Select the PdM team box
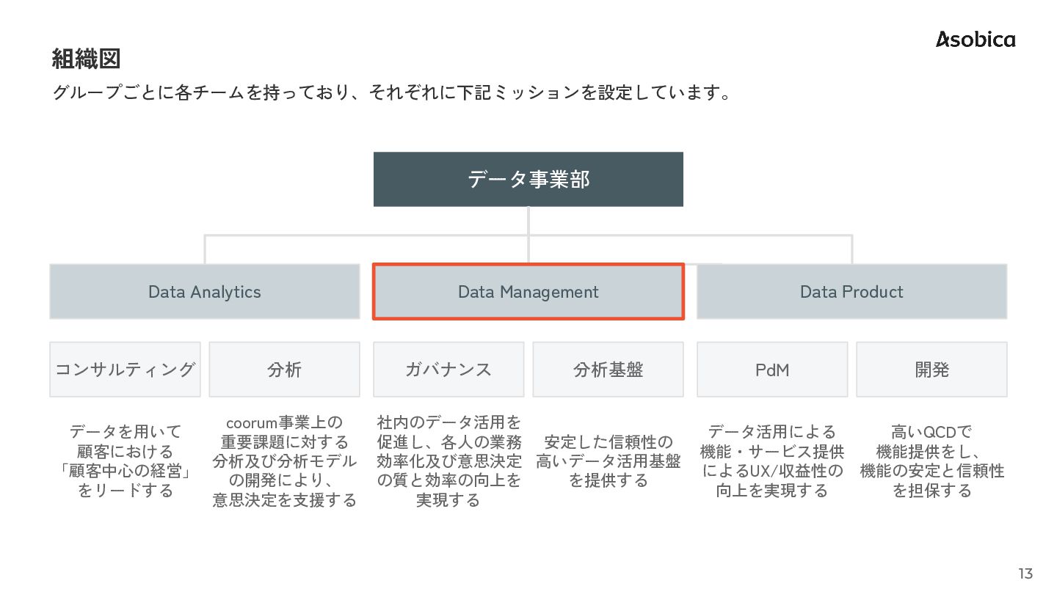 (x=772, y=370)
